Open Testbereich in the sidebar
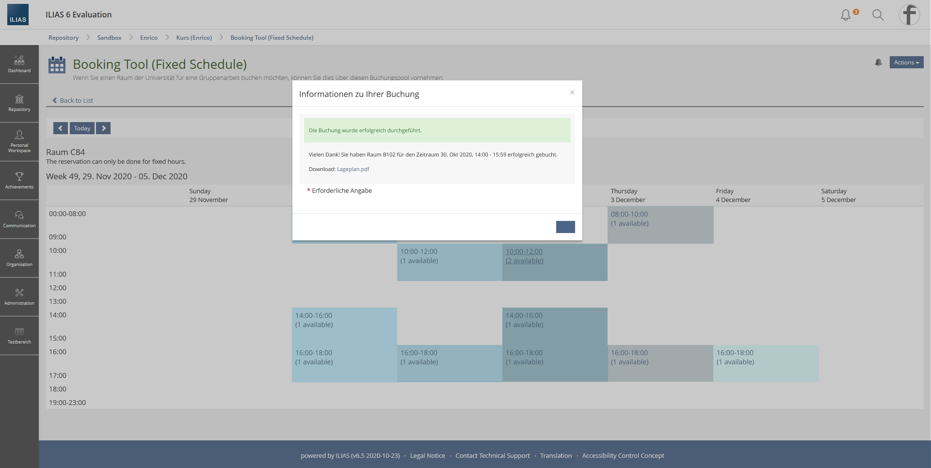 (19, 335)
